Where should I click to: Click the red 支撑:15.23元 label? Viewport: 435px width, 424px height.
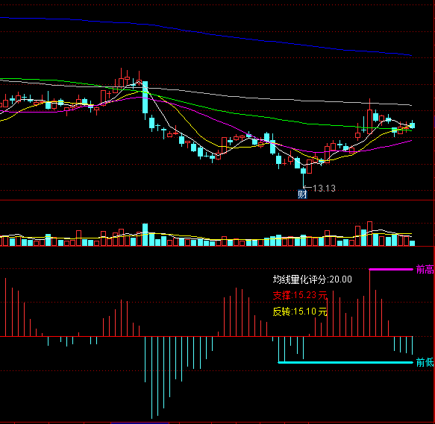click(300, 295)
